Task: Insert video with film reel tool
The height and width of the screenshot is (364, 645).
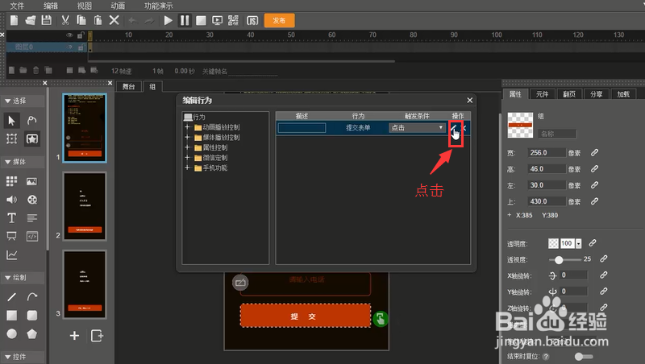Action: coord(31,200)
